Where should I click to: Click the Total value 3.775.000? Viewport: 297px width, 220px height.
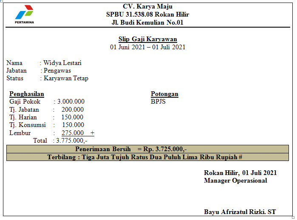point(71,141)
